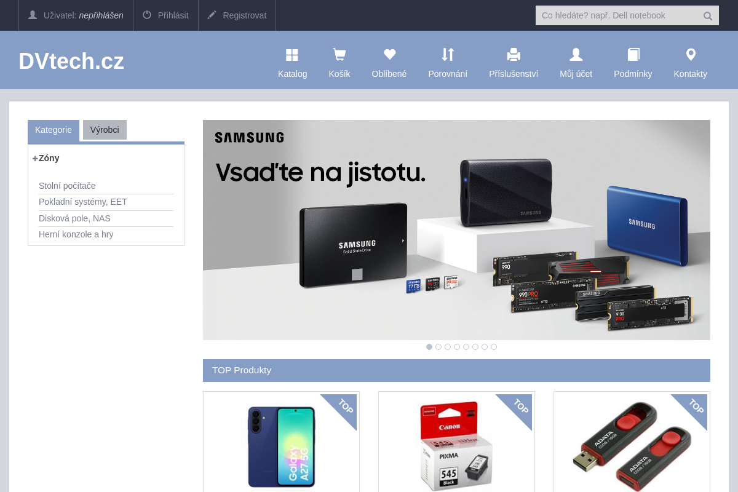Click the 'Uživatel: nepřihlášen' status text
The height and width of the screenshot is (492, 738).
tap(84, 15)
